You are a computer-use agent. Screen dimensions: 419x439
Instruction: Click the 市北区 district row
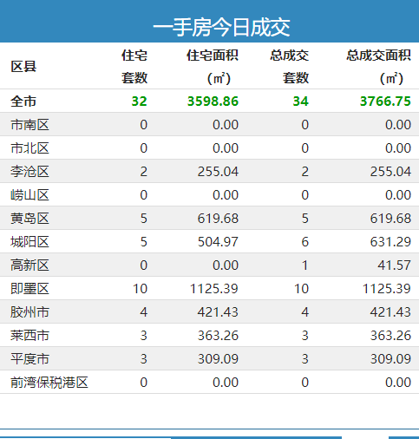pos(209,148)
